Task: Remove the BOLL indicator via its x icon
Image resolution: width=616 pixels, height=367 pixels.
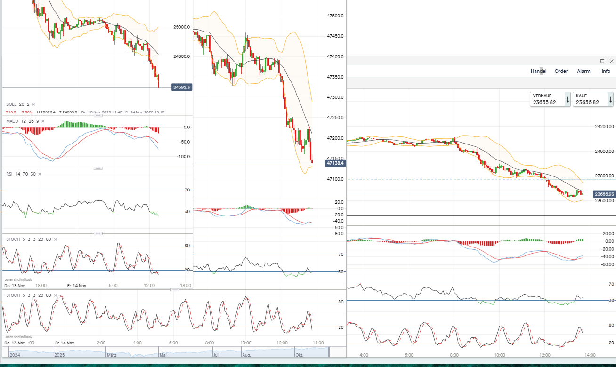Action: click(x=33, y=104)
